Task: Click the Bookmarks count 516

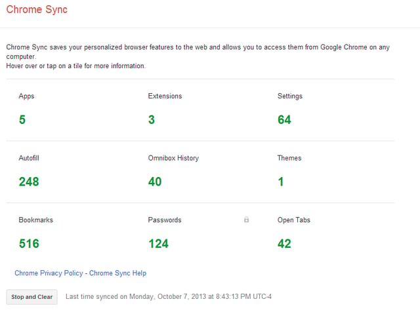Action: 29,243
